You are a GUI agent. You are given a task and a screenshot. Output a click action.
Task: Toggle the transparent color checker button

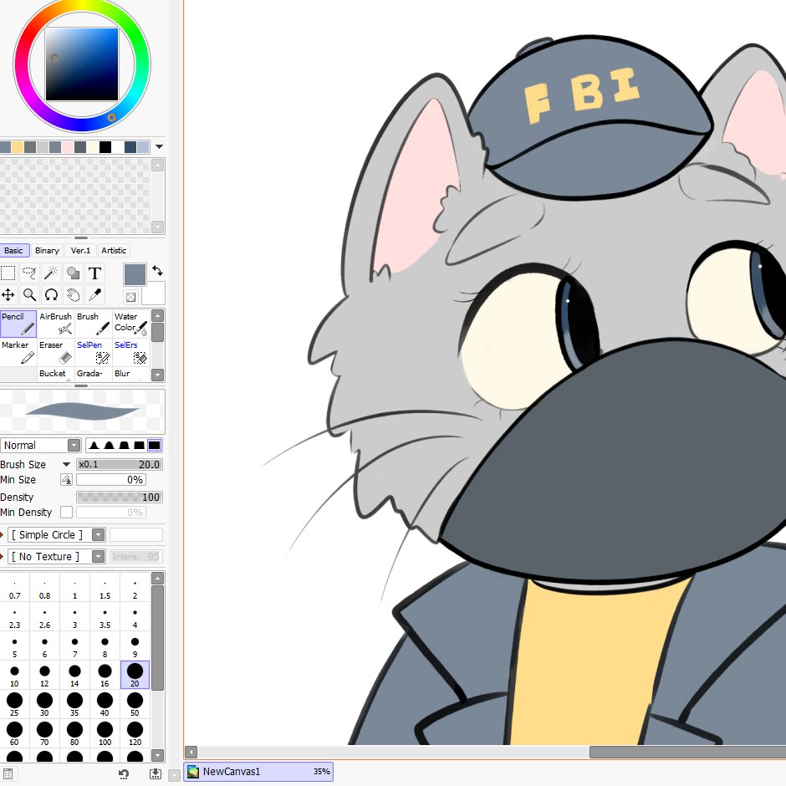[x=130, y=297]
